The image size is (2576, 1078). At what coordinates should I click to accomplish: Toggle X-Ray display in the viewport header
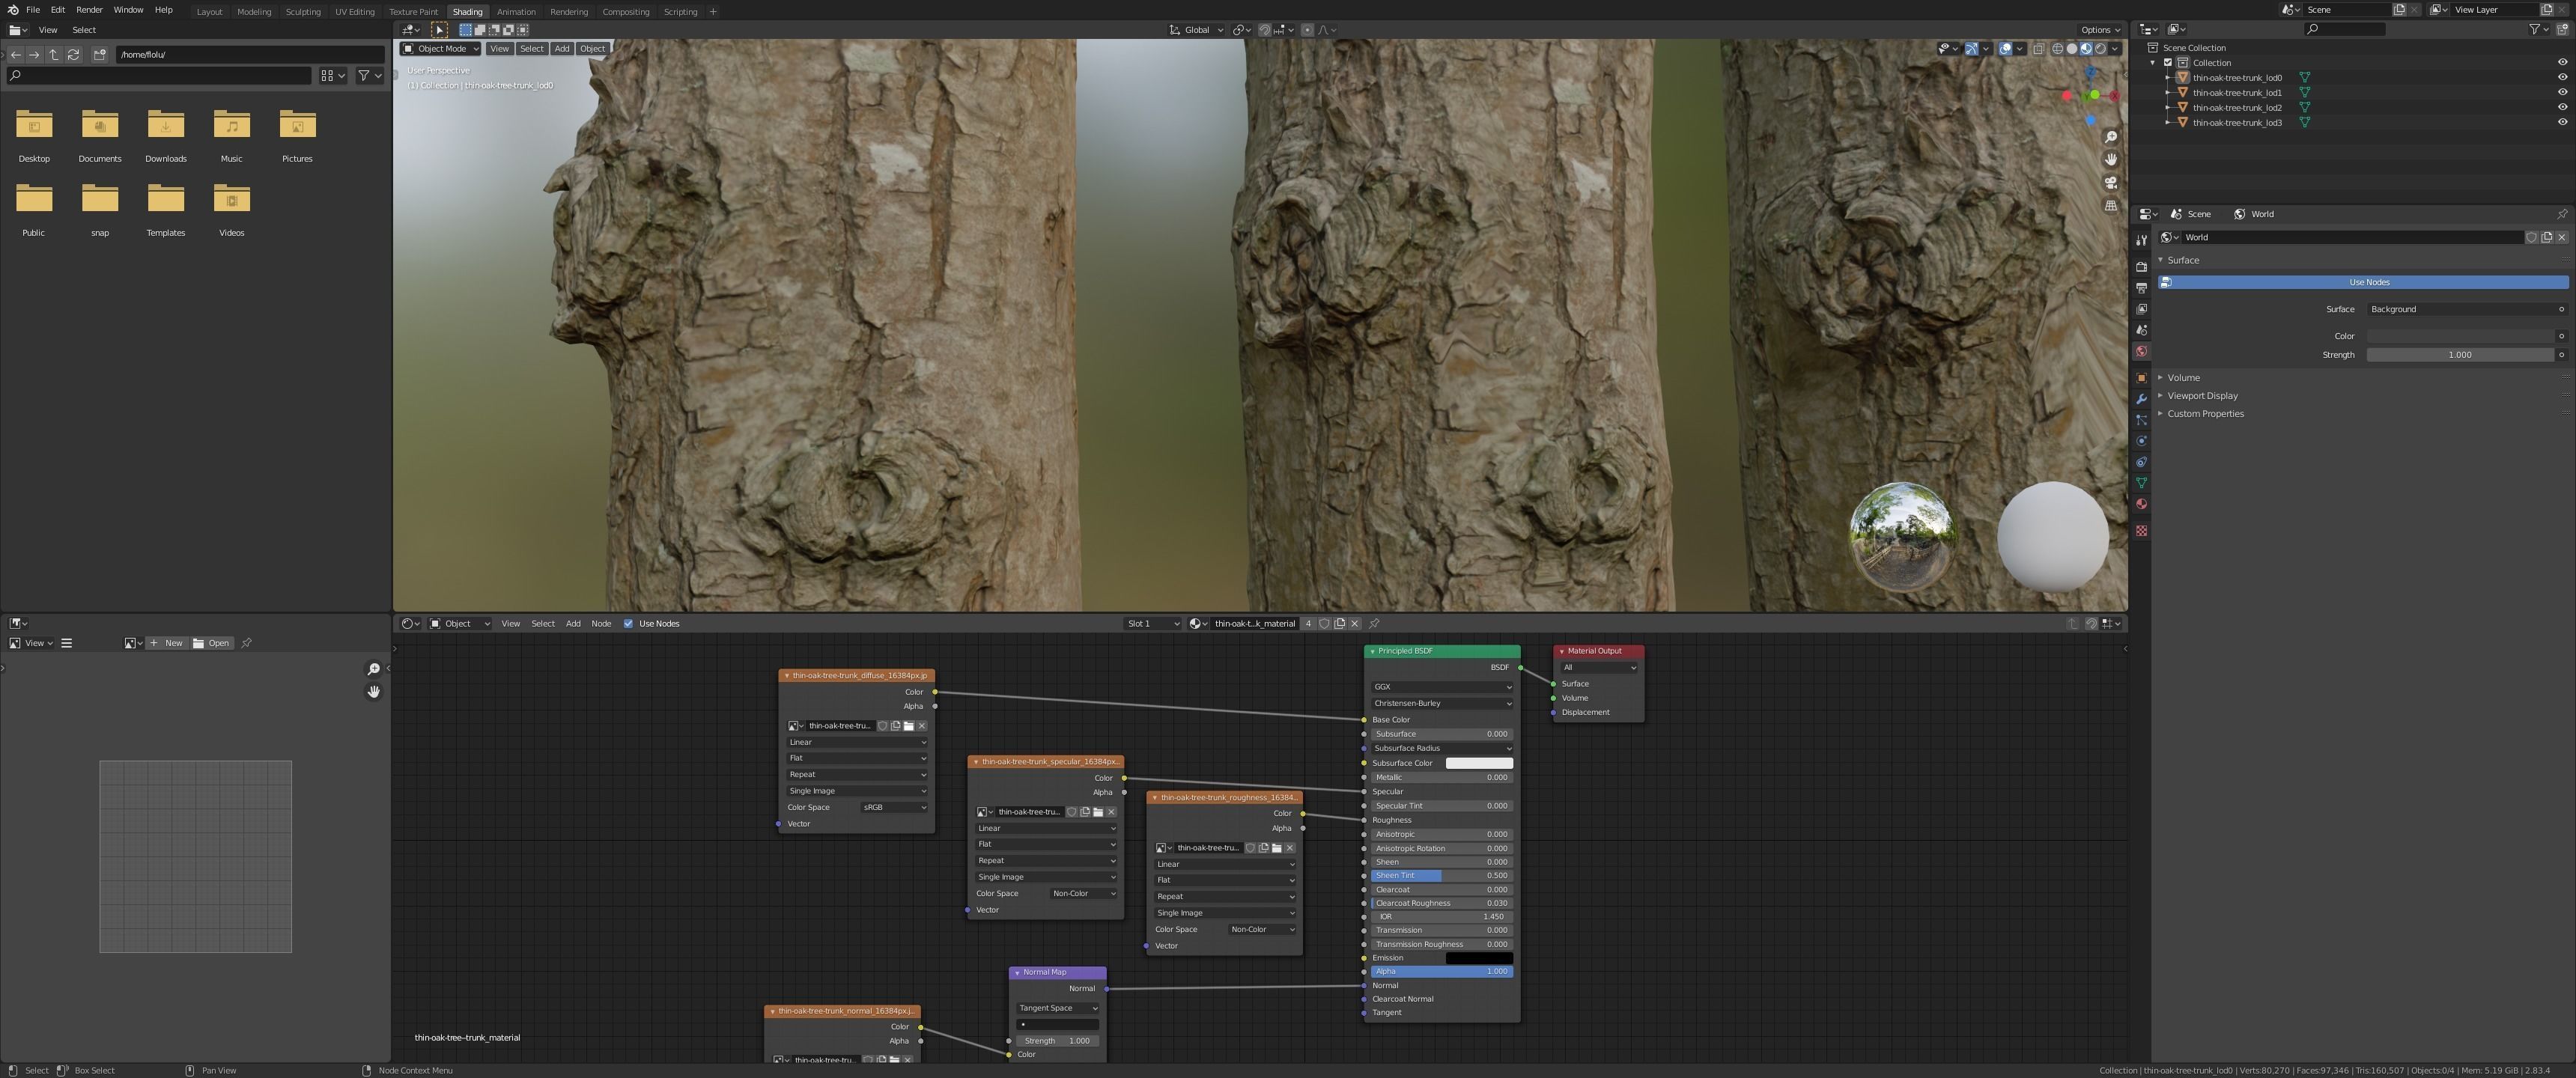click(2038, 48)
